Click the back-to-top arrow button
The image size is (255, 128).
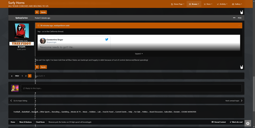(x=248, y=123)
